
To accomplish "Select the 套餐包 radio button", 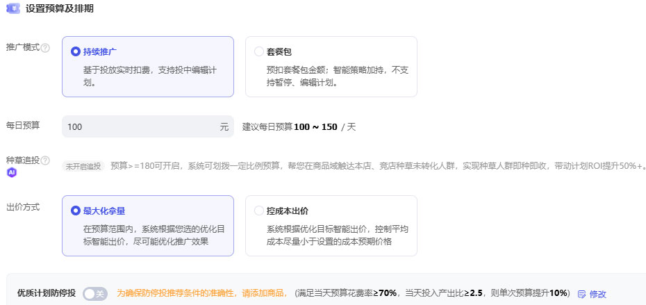I will point(258,51).
